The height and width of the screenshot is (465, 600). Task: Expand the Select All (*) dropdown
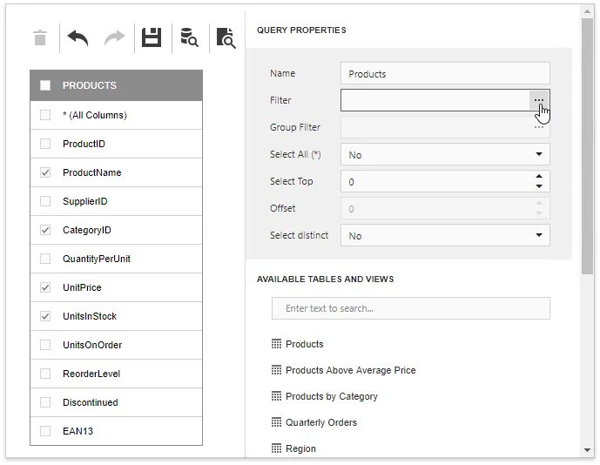(539, 155)
